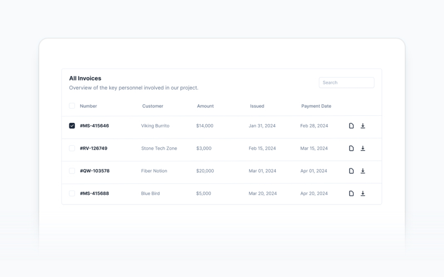The height and width of the screenshot is (277, 444).
Task: Focus the Search input field
Action: 346,83
